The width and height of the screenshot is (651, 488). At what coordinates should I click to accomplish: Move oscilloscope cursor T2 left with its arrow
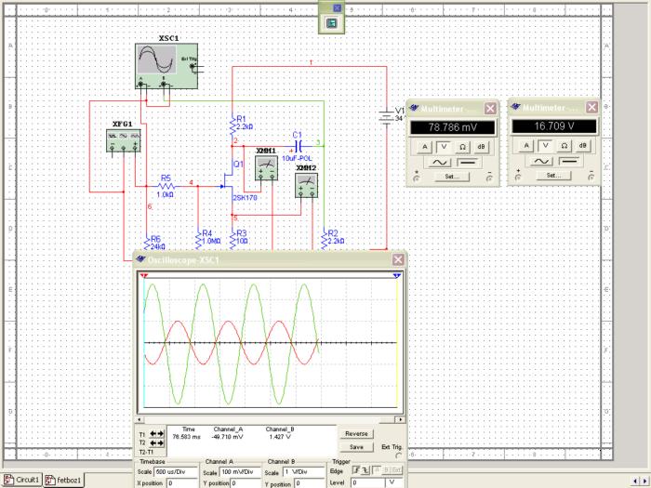coord(153,443)
